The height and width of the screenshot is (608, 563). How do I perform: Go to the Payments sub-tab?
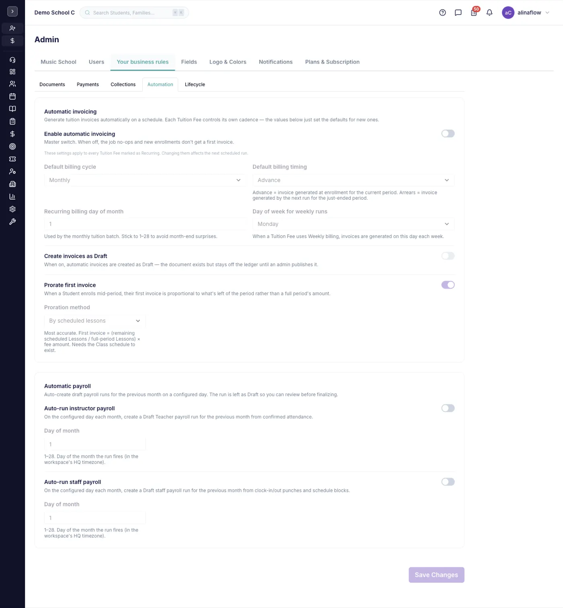pyautogui.click(x=88, y=85)
